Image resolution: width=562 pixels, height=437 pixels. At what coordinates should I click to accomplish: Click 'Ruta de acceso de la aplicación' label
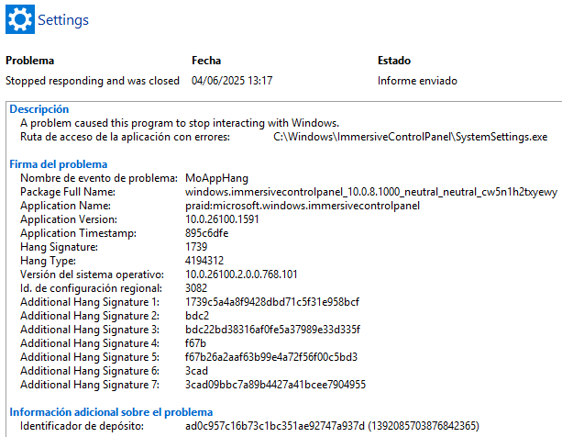click(125, 137)
